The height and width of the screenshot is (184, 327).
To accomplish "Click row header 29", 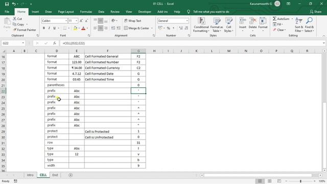I will tap(3, 132).
